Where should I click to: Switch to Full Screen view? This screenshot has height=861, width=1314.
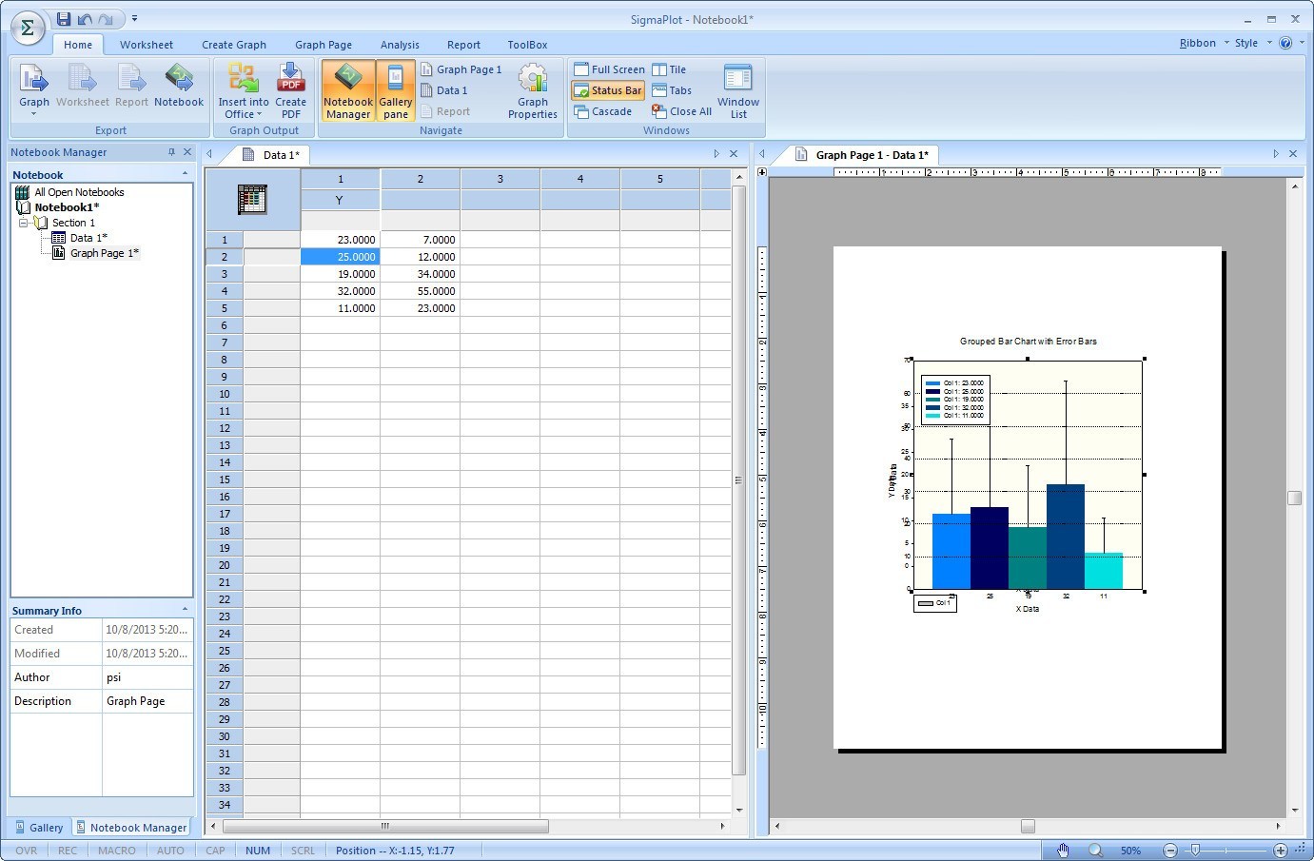(x=609, y=69)
